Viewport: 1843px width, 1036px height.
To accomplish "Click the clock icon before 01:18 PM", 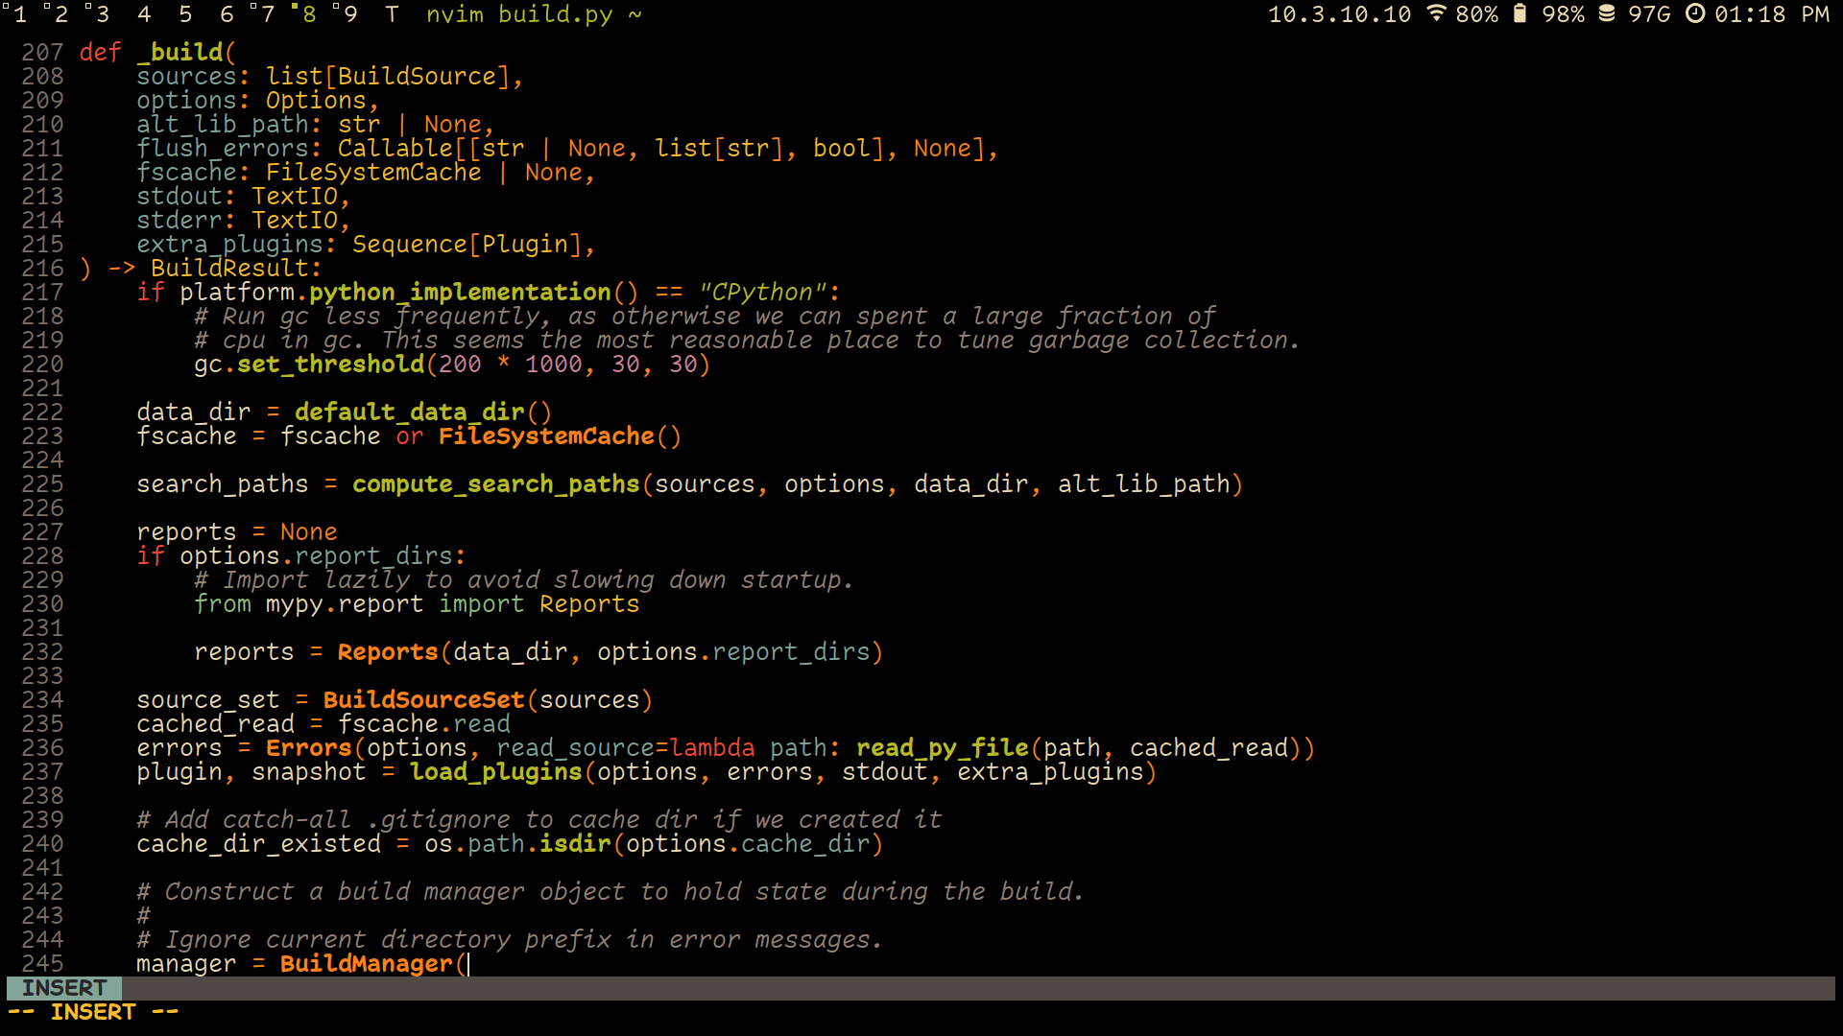I will click(x=1695, y=14).
